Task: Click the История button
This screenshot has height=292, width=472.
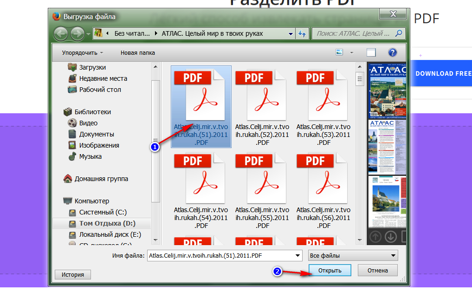Action: tap(73, 274)
